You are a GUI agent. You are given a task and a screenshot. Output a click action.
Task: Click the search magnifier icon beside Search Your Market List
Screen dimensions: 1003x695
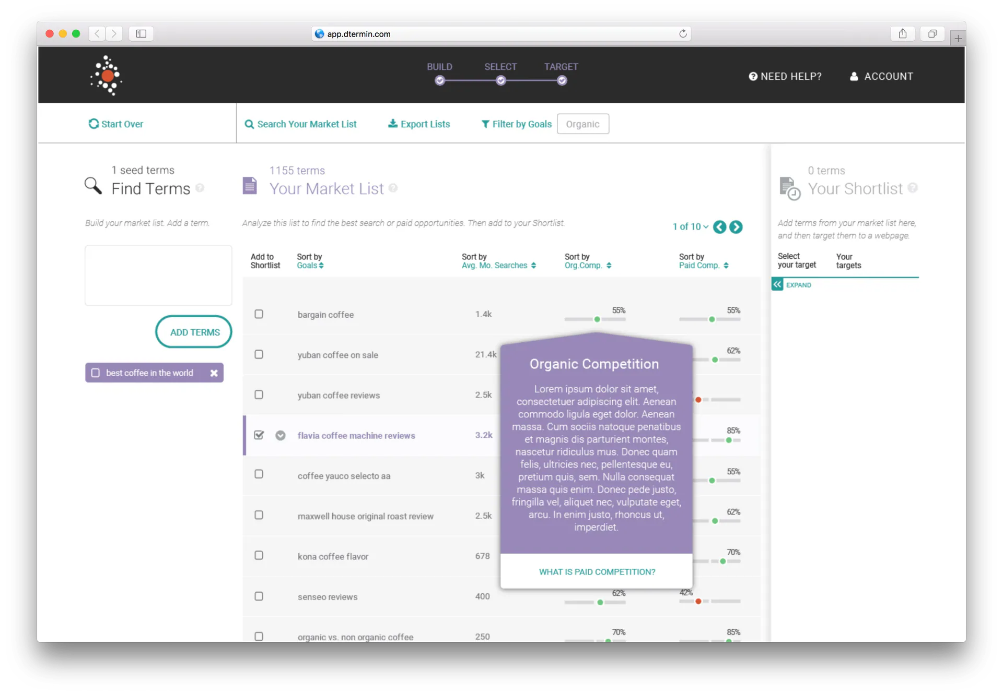[249, 124]
